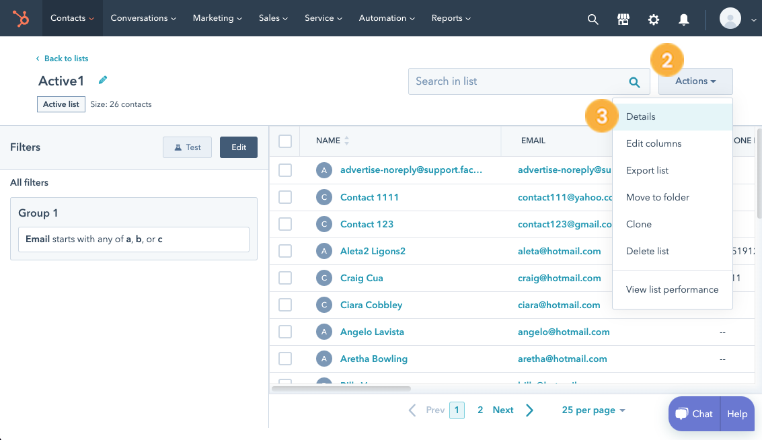The height and width of the screenshot is (440, 762).
Task: Click the avatar for Contact 123
Action: click(324, 224)
